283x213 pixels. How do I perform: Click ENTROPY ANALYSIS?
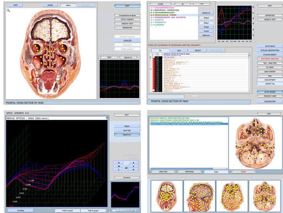(x=269, y=59)
